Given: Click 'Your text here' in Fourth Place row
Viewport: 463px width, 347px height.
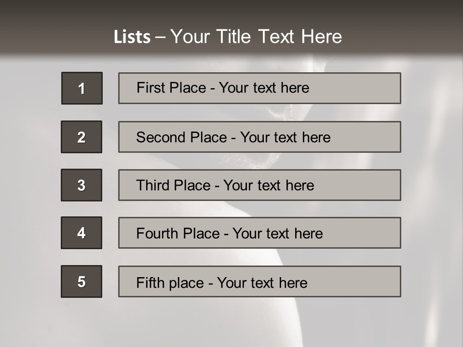Looking at the screenshot, I should coord(277,234).
